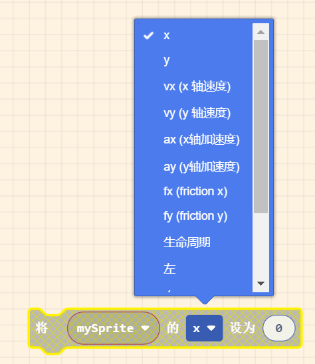
Task: Click the '将' label on block
Action: point(42,327)
